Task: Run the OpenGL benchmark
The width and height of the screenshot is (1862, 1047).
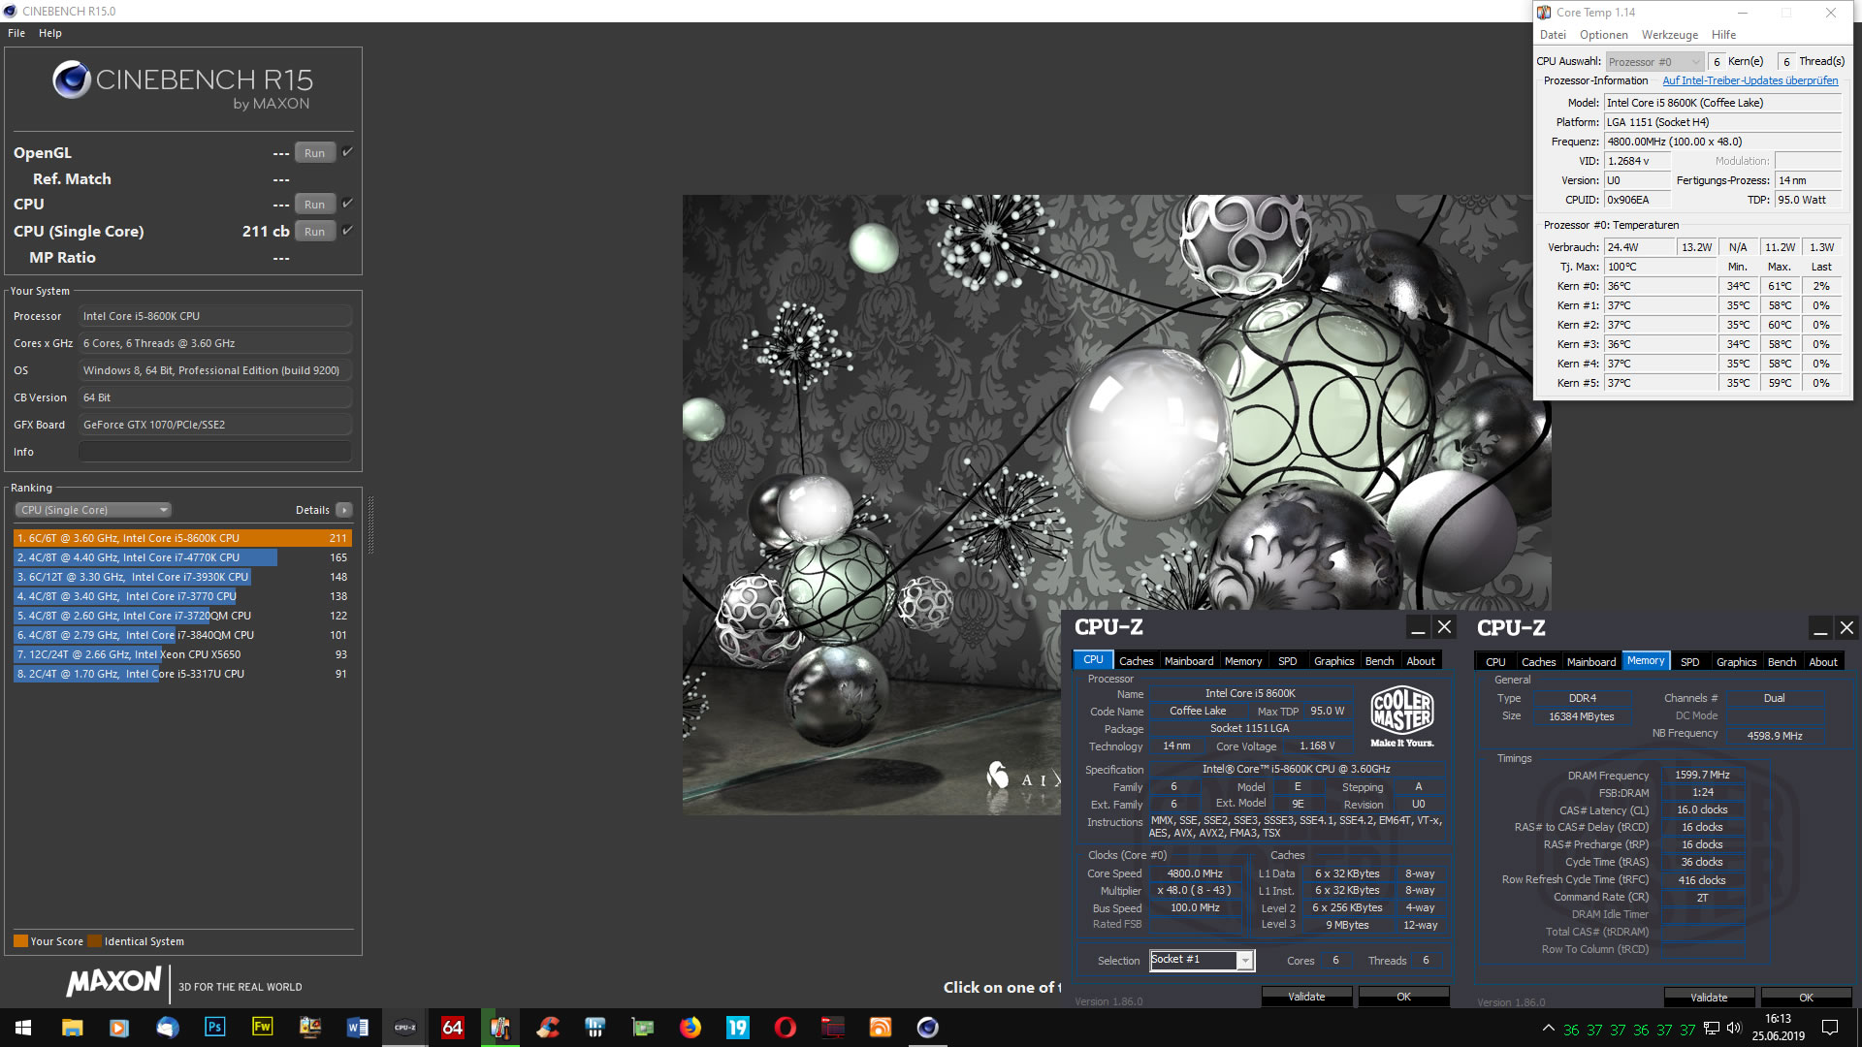Action: (x=314, y=153)
